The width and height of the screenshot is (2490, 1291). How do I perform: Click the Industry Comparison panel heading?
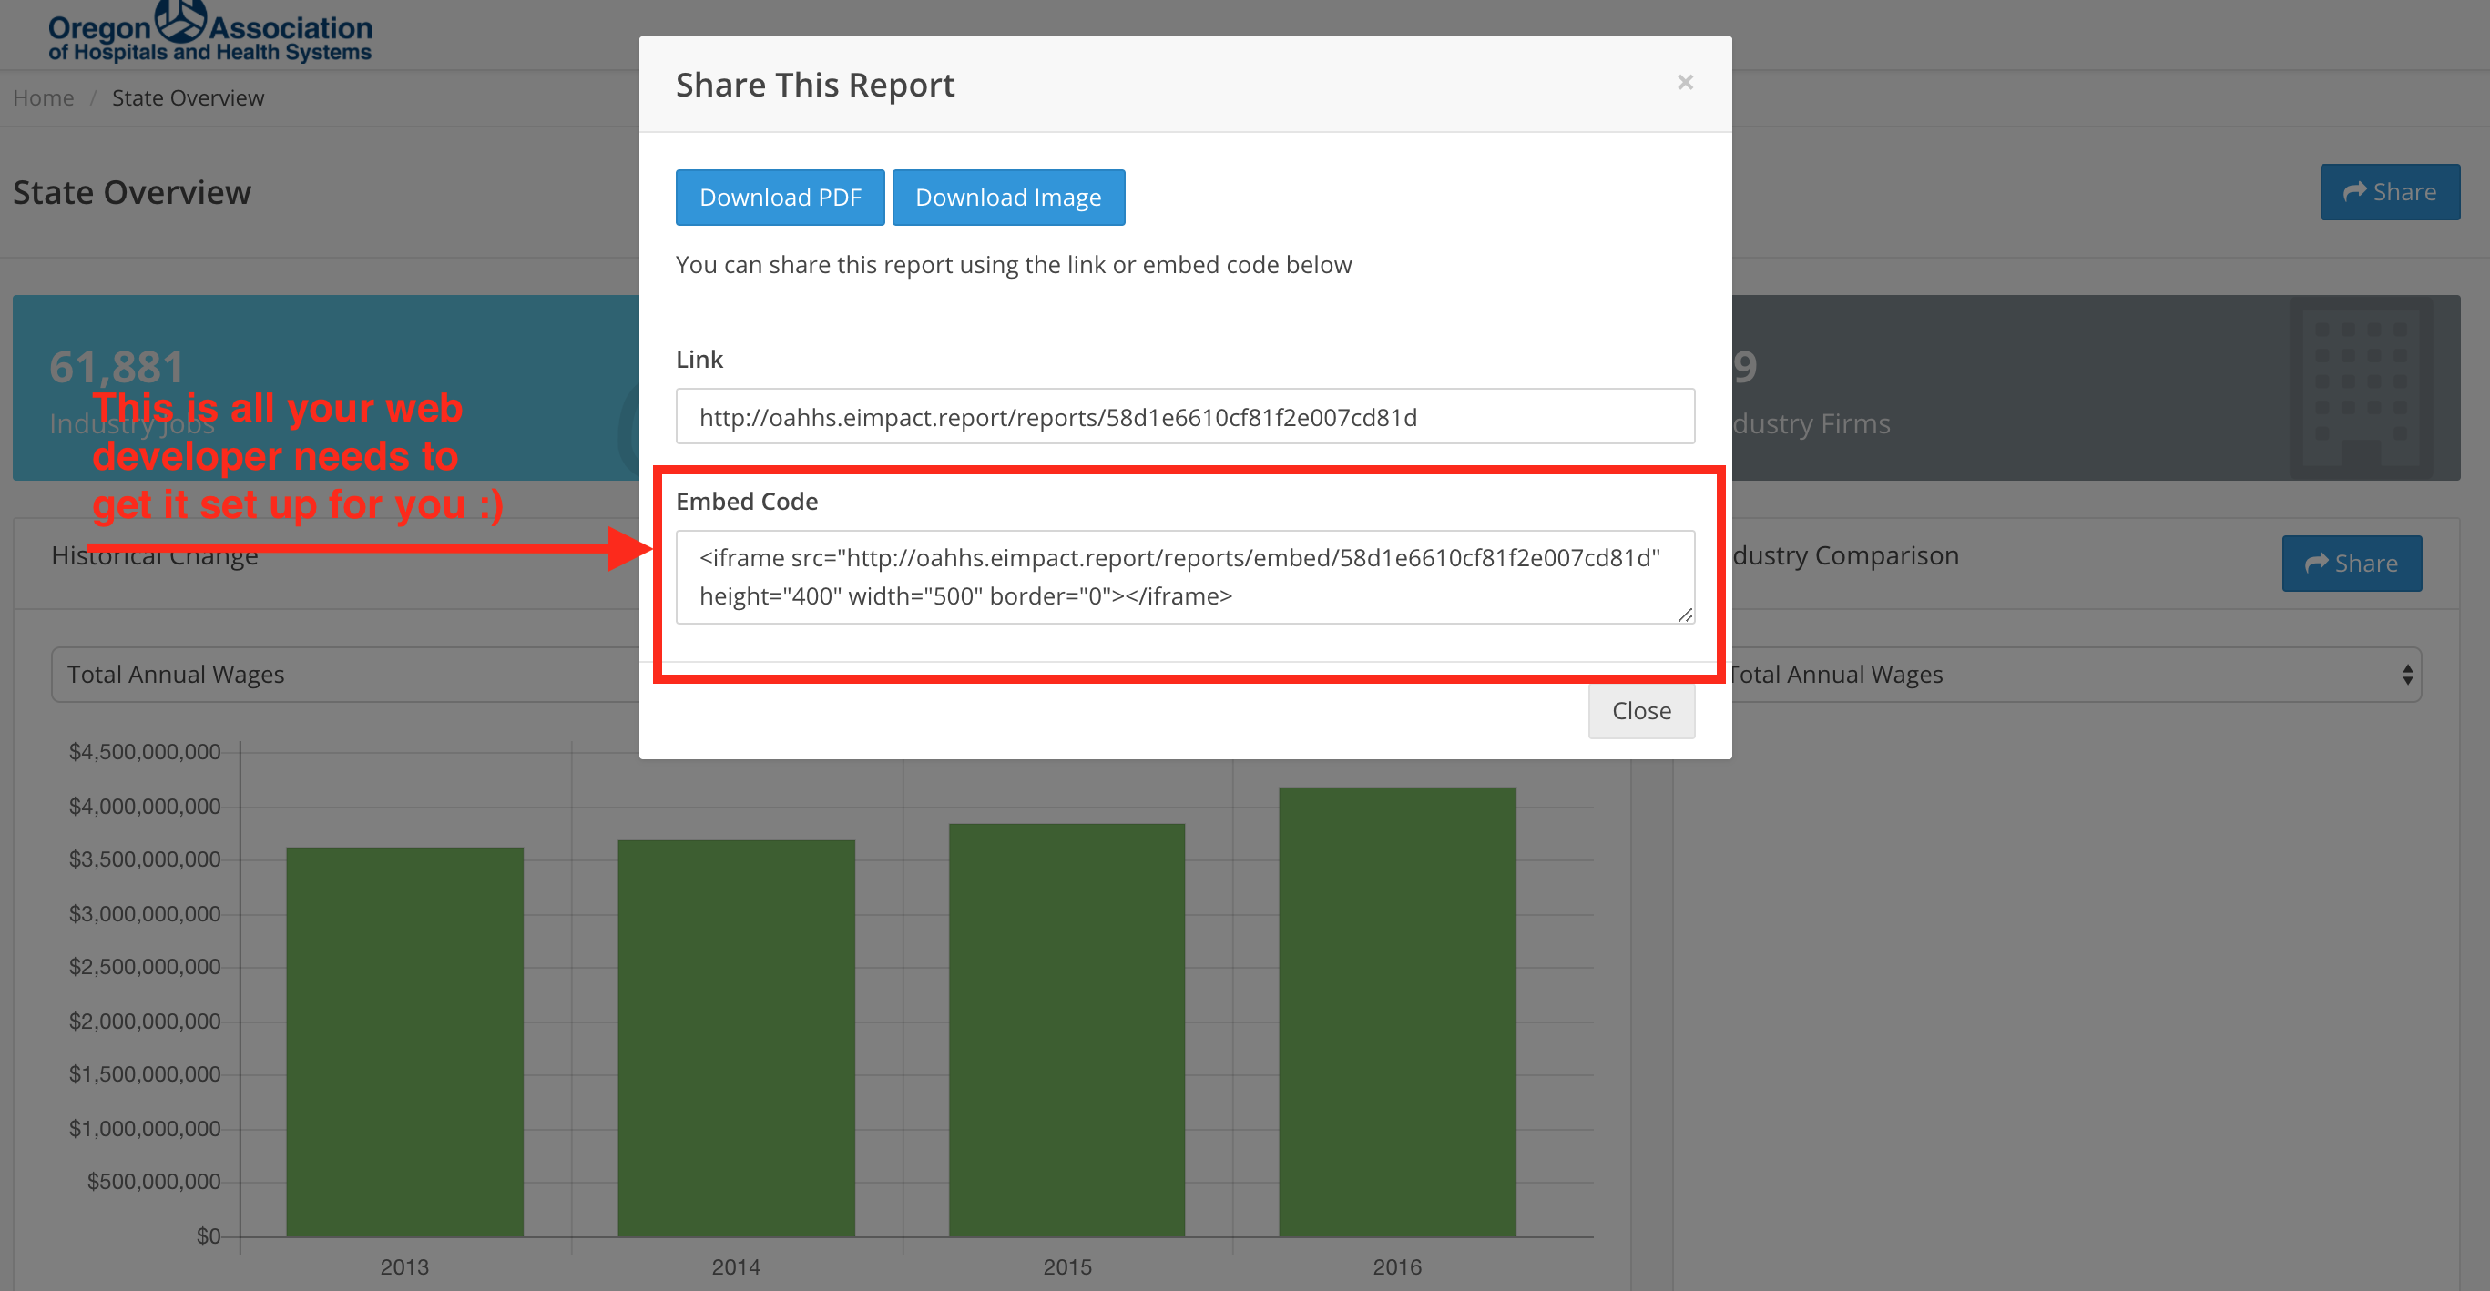click(x=1845, y=555)
